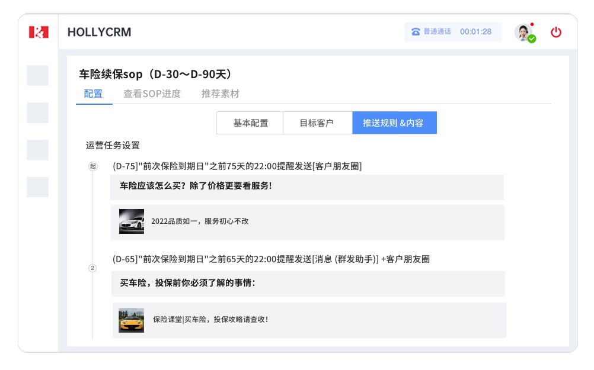594x370 pixels.
Task: Click the red HOLLYCRM logo icon
Action: tap(39, 32)
